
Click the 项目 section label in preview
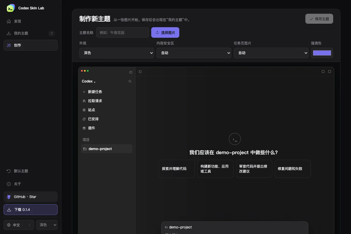[x=86, y=140]
